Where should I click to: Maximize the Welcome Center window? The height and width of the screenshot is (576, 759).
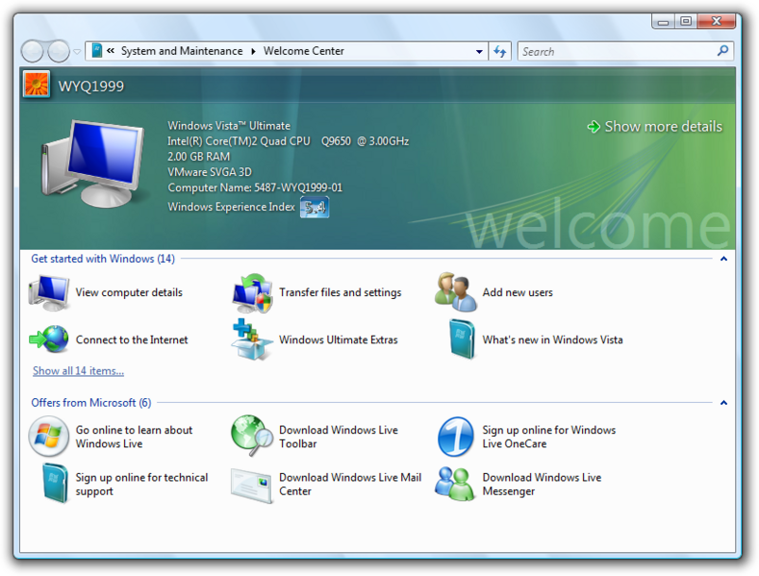pos(686,22)
